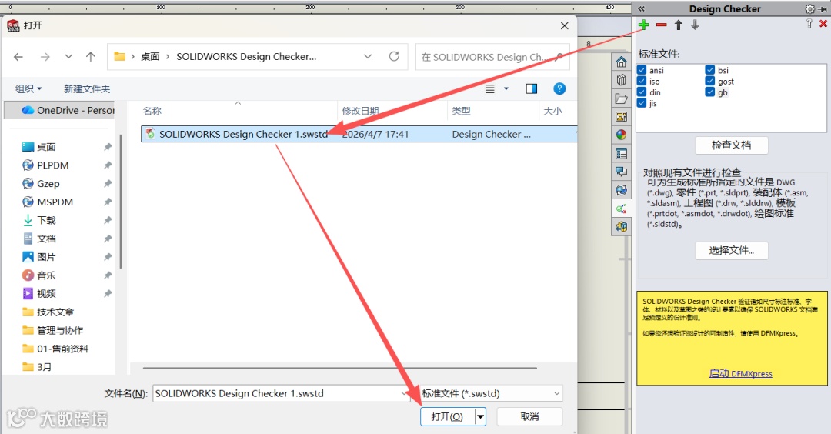The width and height of the screenshot is (831, 434).
Task: Open 桌面 in navigation pane
Action: (x=46, y=147)
